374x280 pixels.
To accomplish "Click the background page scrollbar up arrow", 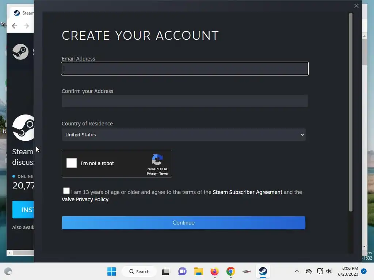I will 364,36.
